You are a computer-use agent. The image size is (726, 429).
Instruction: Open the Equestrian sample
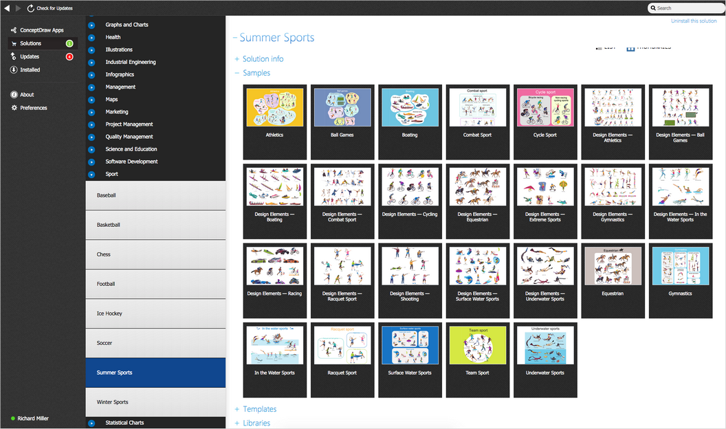[613, 280]
